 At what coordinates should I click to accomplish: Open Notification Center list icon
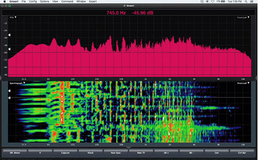click(252, 1)
